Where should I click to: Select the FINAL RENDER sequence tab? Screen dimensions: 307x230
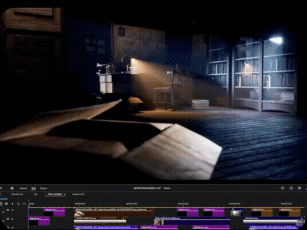tap(55, 194)
